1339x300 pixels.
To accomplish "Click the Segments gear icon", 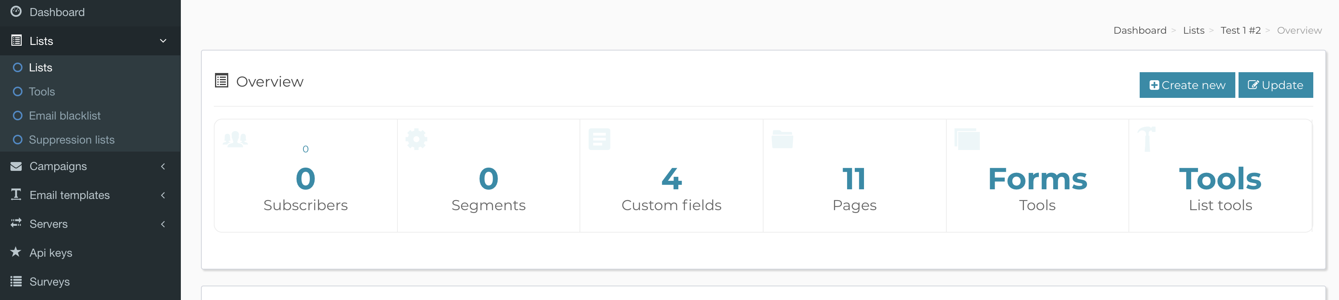I will pyautogui.click(x=416, y=139).
